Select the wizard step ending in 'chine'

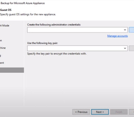click(x=3, y=48)
